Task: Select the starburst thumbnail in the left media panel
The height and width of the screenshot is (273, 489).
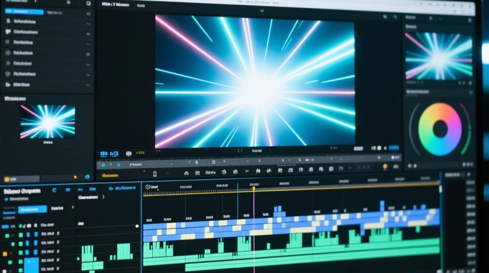Action: (48, 122)
